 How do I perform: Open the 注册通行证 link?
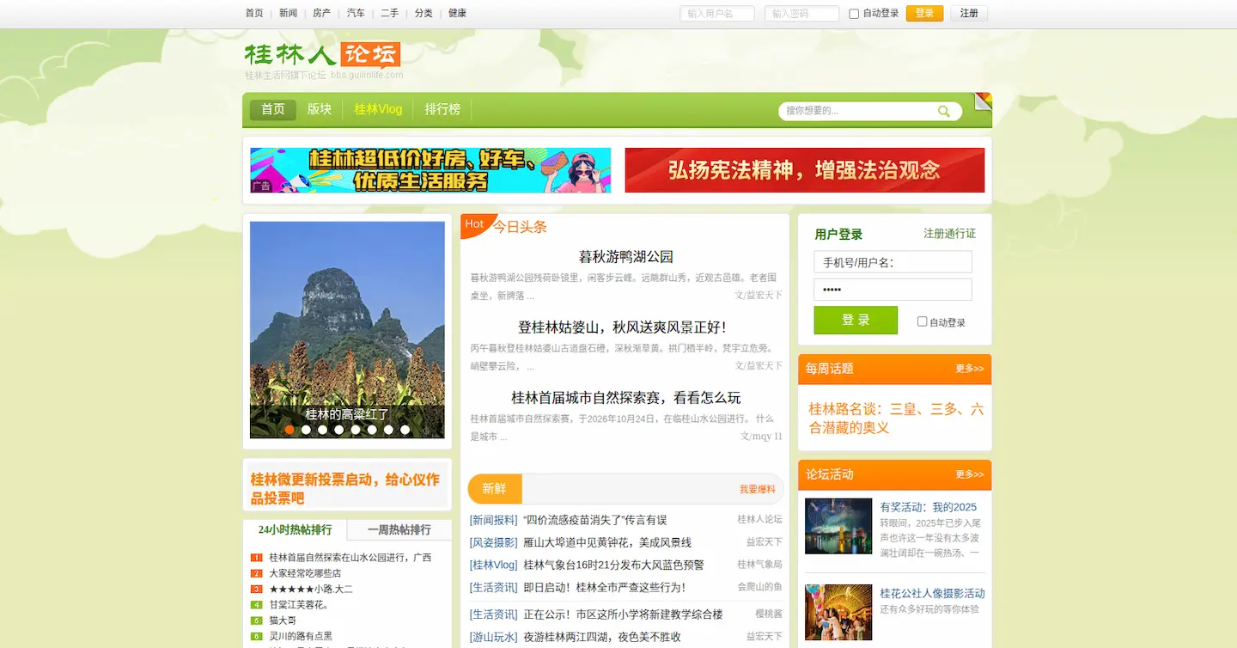949,234
